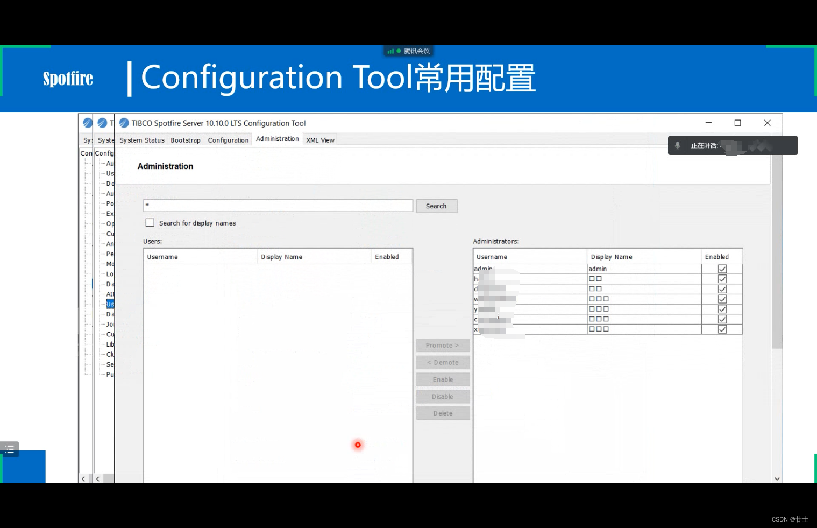Sort Administrators by Username header
Screen dimensions: 817x528
click(x=530, y=257)
